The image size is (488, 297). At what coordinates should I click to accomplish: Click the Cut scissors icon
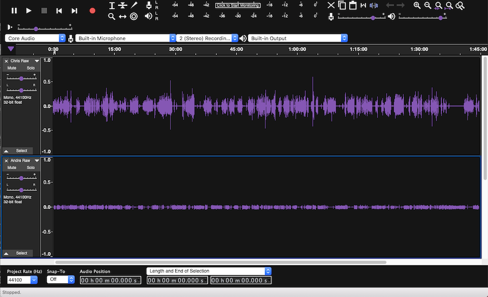[x=331, y=5]
